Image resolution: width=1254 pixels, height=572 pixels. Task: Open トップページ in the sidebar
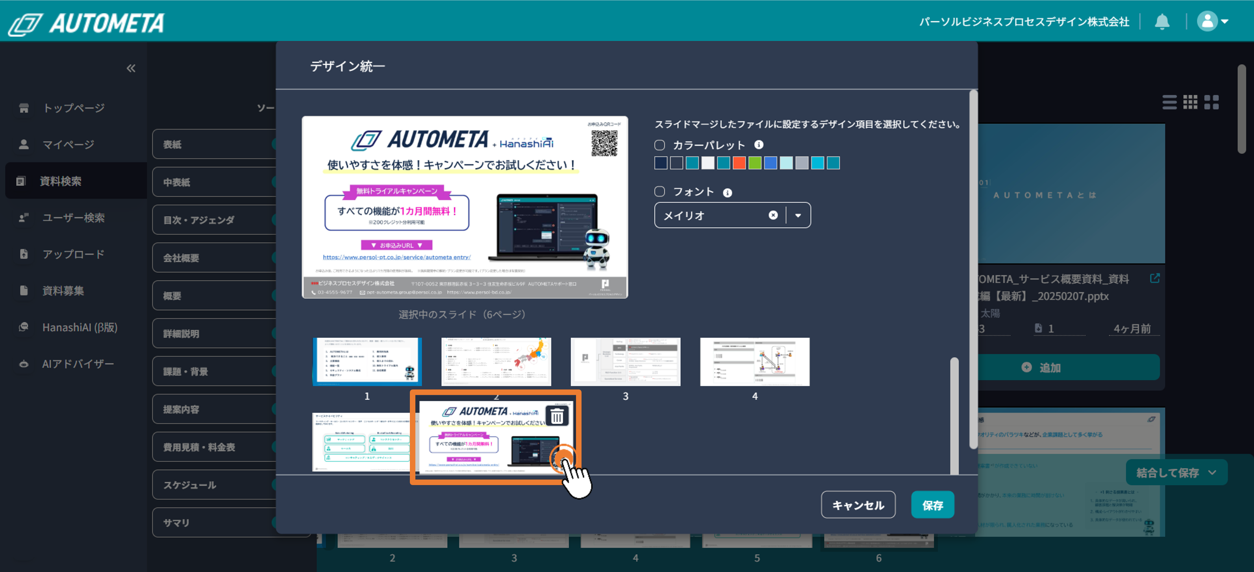pos(73,108)
